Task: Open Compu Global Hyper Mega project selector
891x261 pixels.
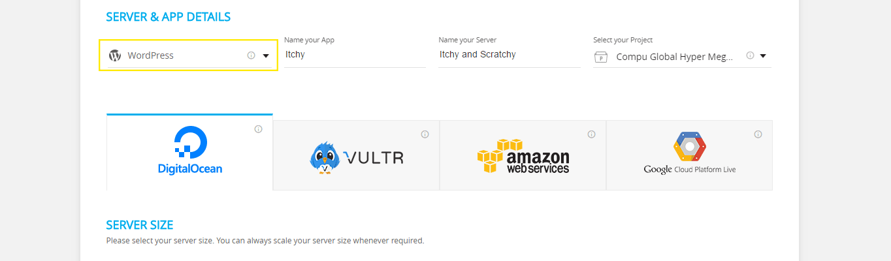Action: [675, 57]
